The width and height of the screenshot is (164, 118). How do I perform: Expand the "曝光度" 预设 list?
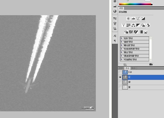coord(121,45)
